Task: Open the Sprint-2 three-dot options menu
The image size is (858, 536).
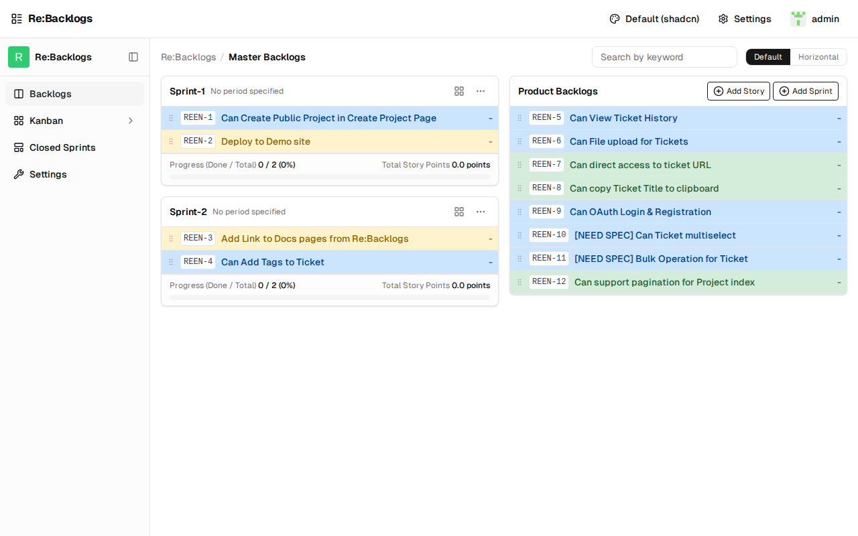Action: pyautogui.click(x=481, y=212)
